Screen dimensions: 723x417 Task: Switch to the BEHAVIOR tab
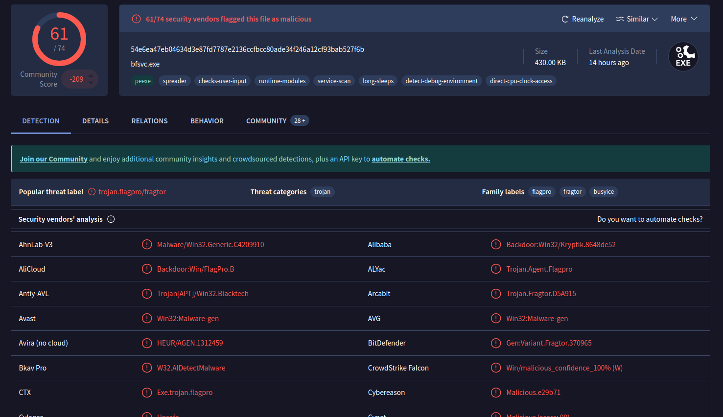click(207, 121)
